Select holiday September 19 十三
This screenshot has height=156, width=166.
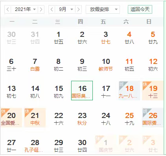tap(153, 91)
